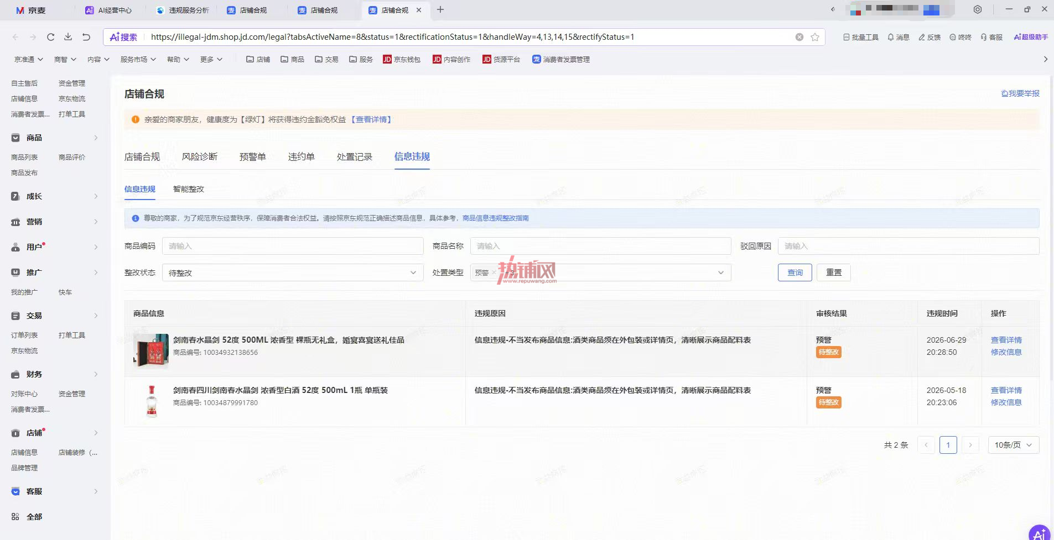
Task: Open the floating AI assistant bubble
Action: click(1039, 533)
